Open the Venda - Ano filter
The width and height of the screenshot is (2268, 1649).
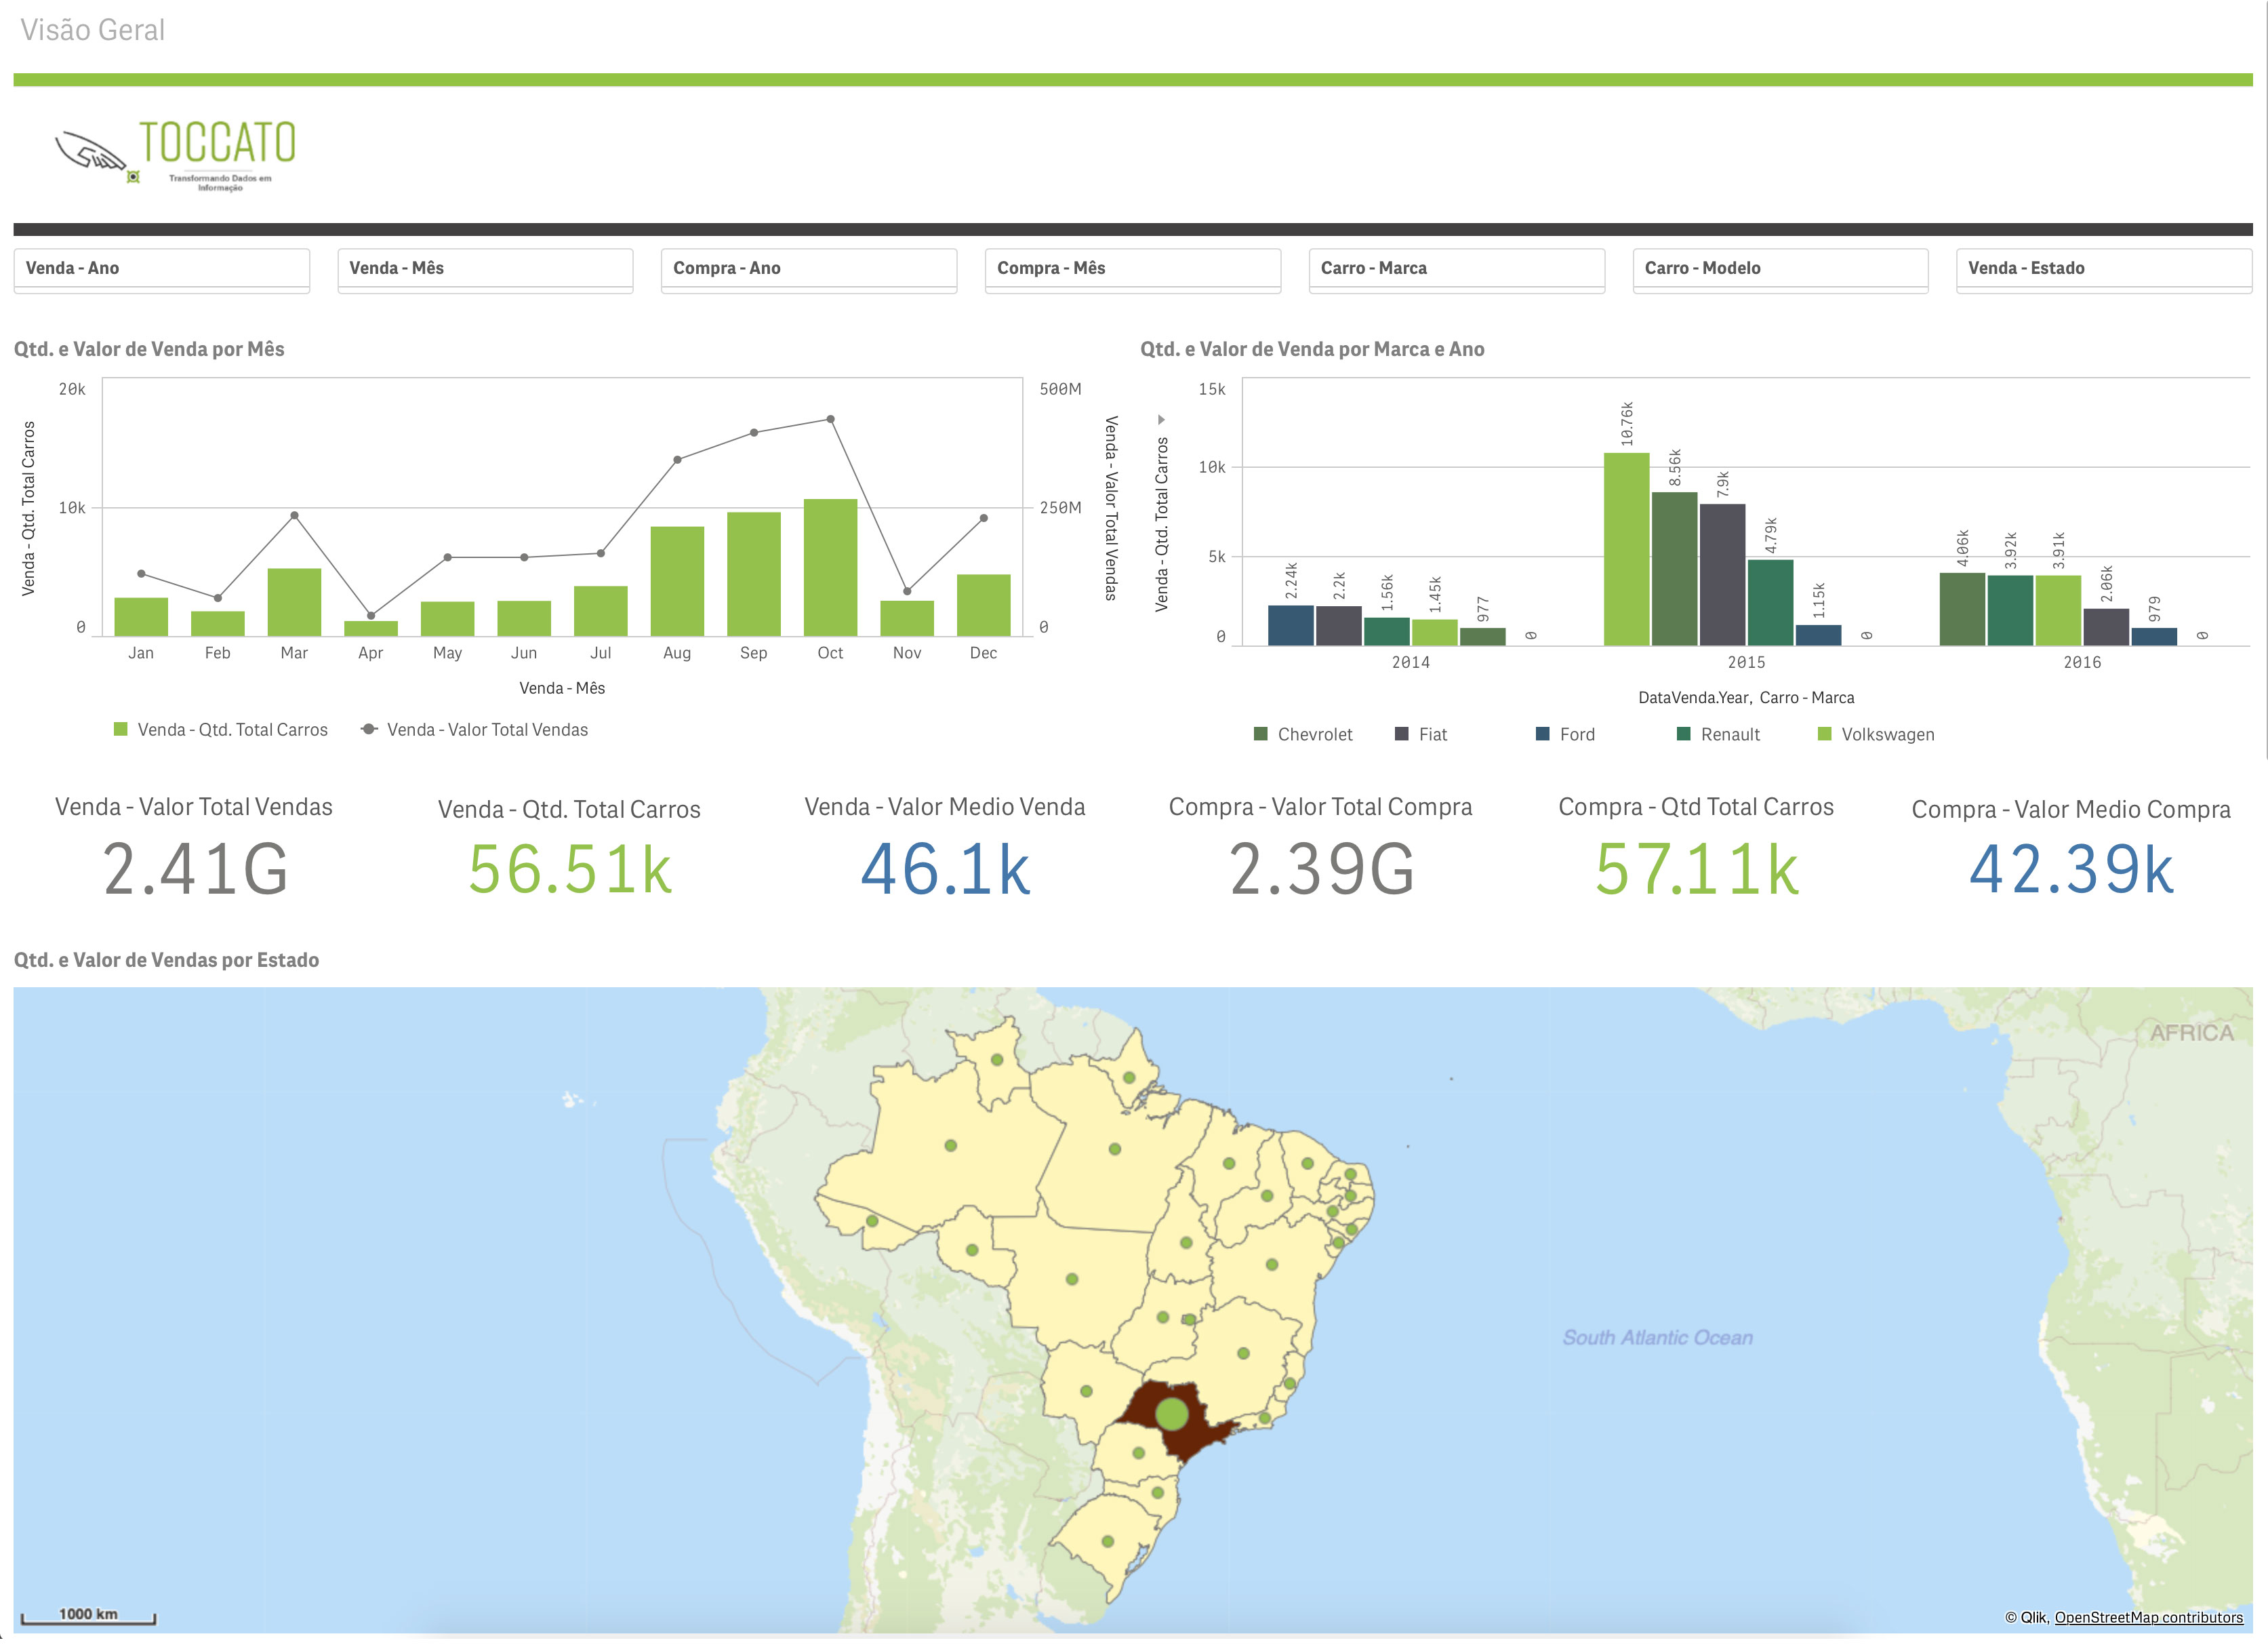pos(162,268)
